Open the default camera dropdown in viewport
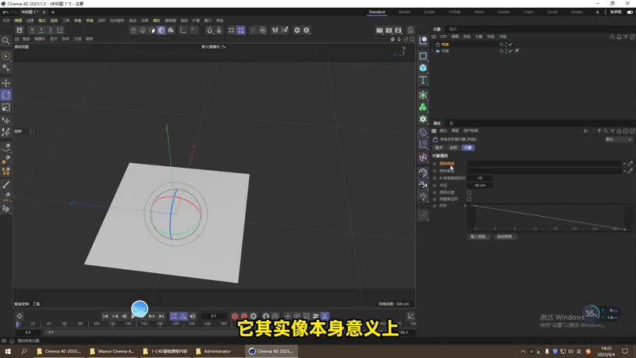Image resolution: width=636 pixels, height=358 pixels. coord(213,47)
